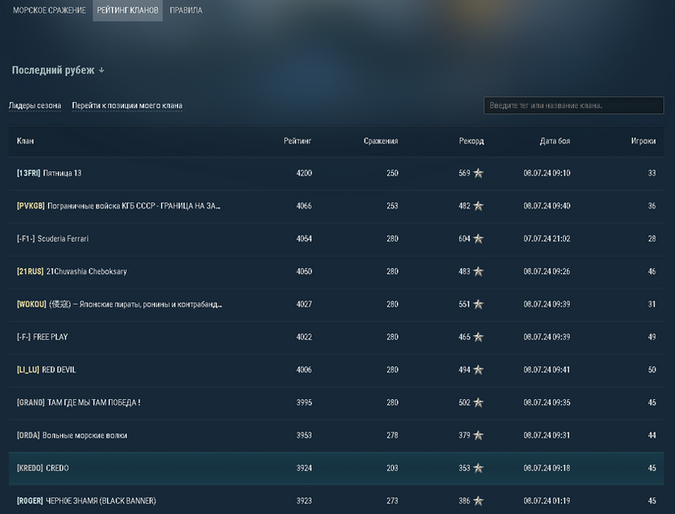Click the star icon in WOKOU row
Screen dimensions: 675x514
click(x=478, y=304)
